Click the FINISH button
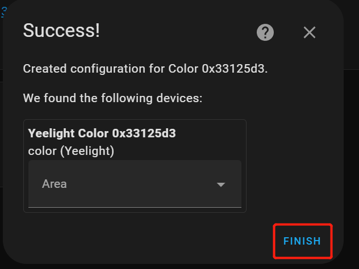The image size is (359, 269). click(302, 241)
